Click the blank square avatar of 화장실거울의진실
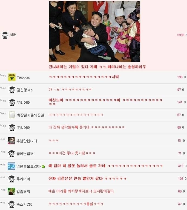The width and height of the screenshot is (187, 210). (x=12, y=115)
